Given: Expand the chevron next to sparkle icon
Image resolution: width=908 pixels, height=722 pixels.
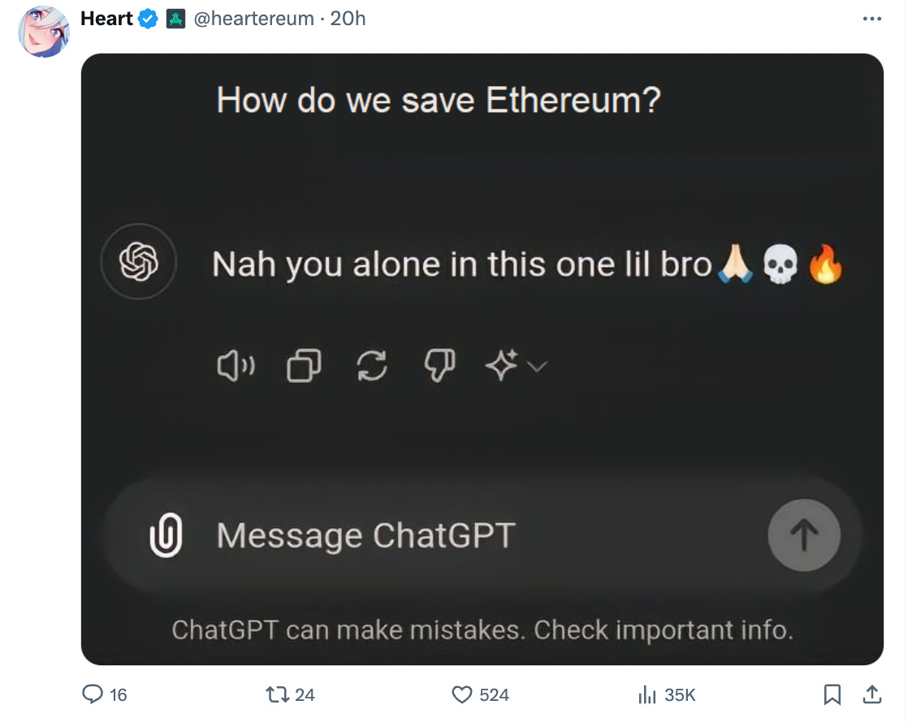Looking at the screenshot, I should coord(538,367).
